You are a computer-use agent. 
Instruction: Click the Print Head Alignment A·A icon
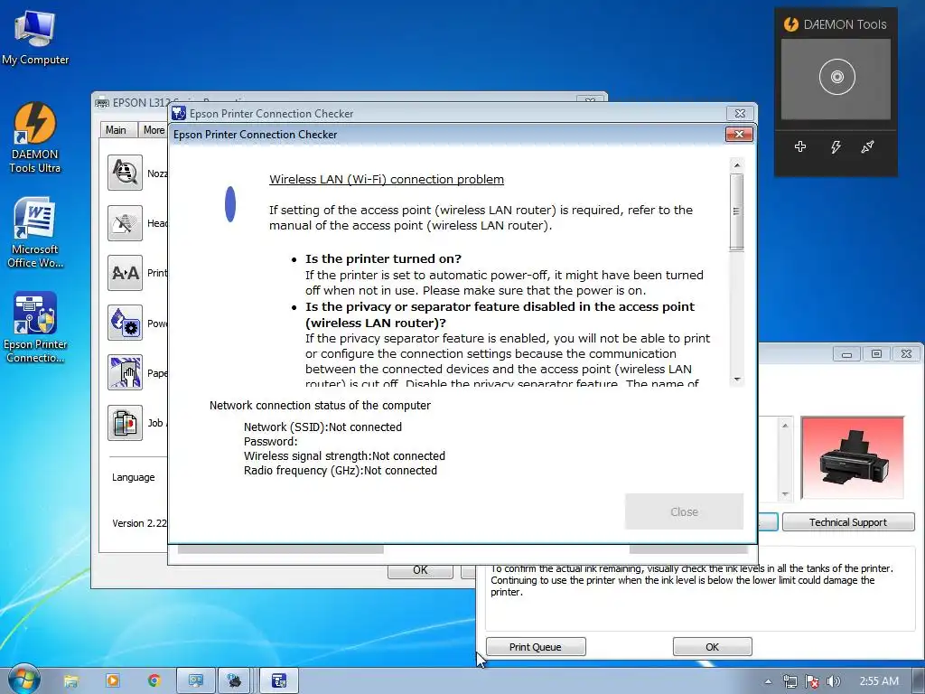click(x=125, y=273)
